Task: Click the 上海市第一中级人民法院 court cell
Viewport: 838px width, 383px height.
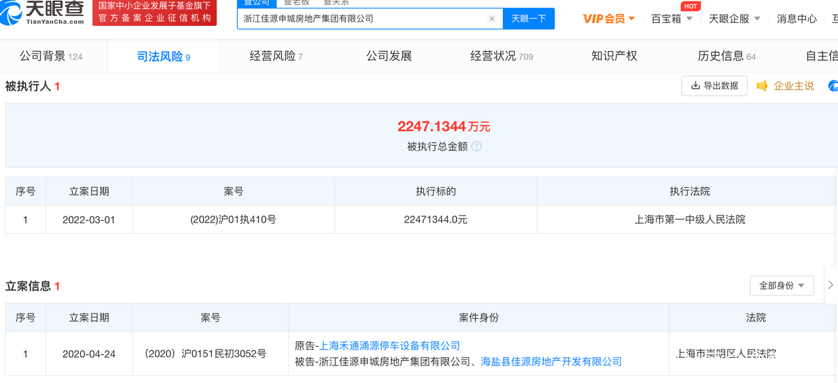Action: click(x=689, y=219)
